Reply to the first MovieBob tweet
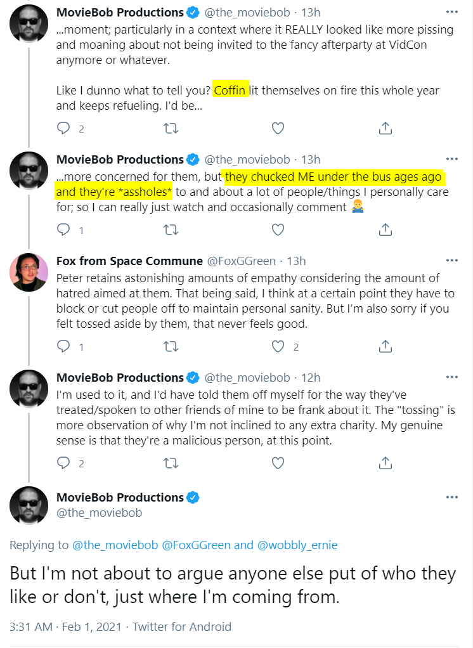Viewport: 473px width, 648px height. click(63, 129)
